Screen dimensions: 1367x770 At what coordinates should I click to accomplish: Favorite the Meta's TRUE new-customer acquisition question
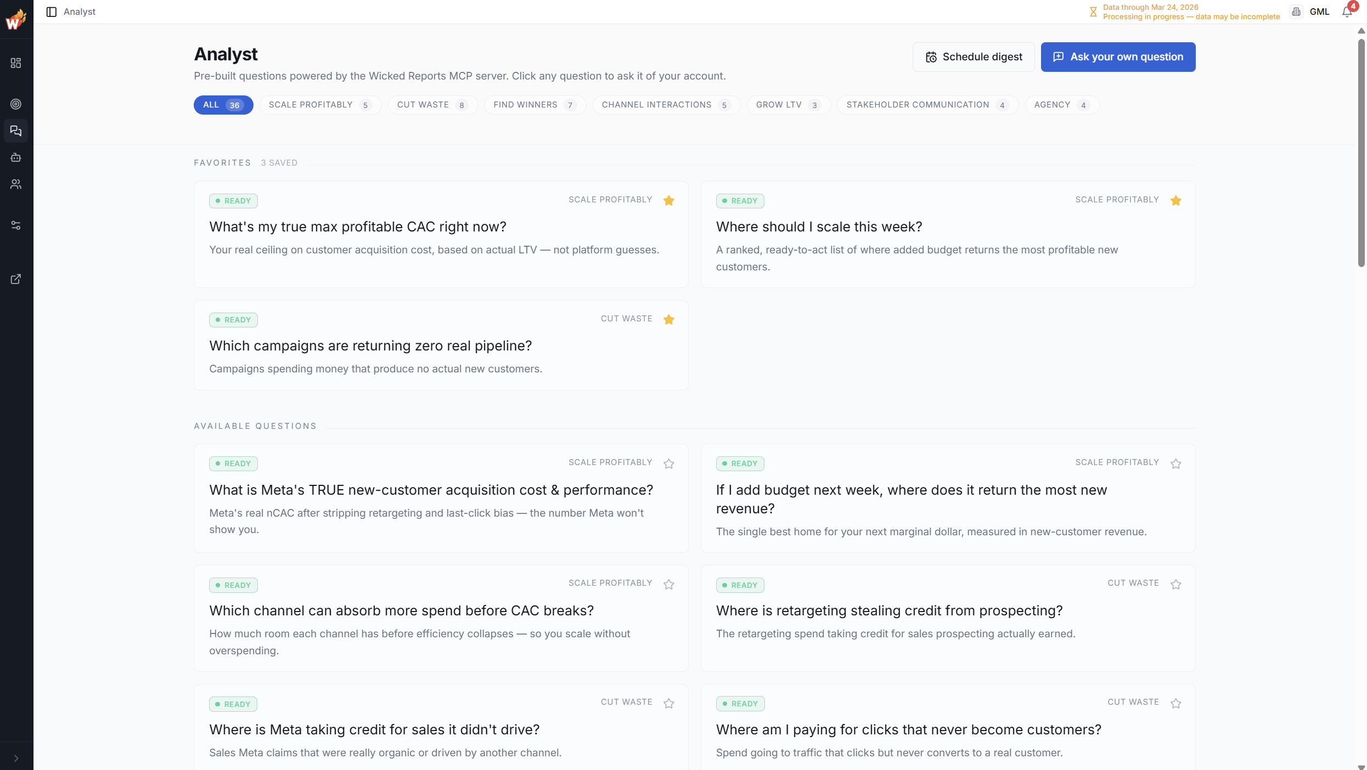(x=668, y=464)
